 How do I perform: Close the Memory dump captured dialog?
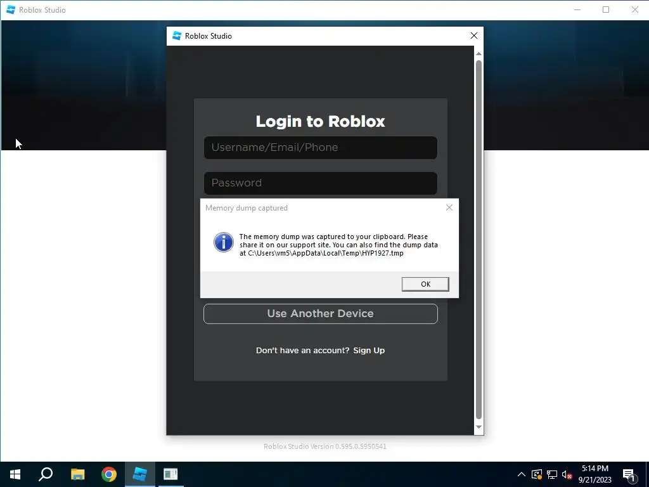coord(449,207)
